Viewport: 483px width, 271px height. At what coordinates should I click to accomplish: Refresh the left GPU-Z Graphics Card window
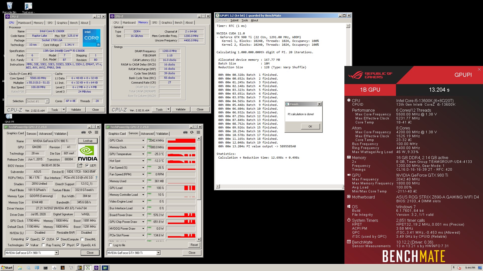(x=90, y=132)
